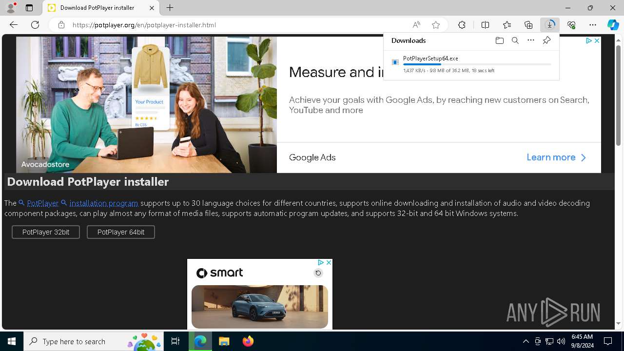Click the Avocadostore ad photo
Image resolution: width=624 pixels, height=351 pixels.
[146, 105]
